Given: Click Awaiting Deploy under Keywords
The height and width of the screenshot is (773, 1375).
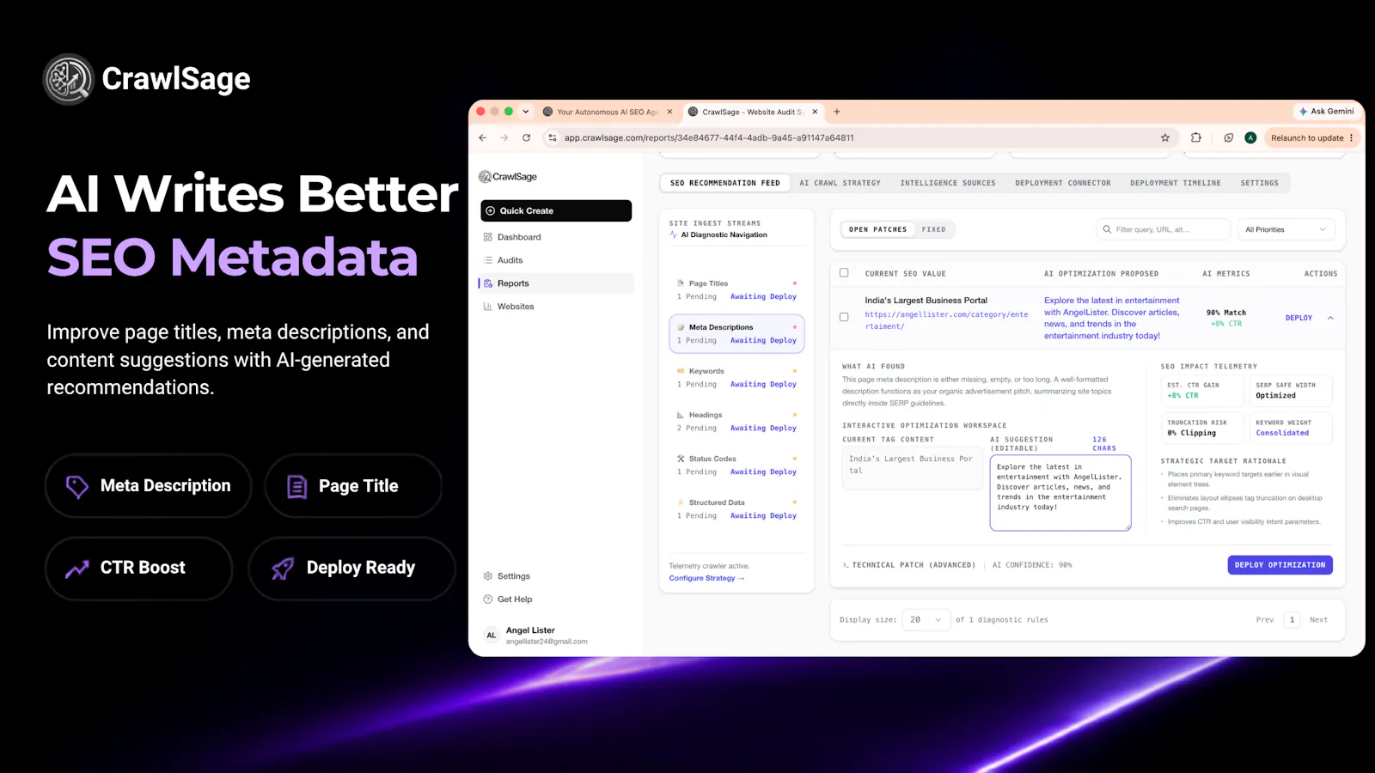Looking at the screenshot, I should click(763, 385).
